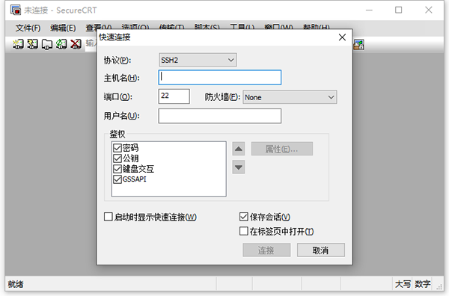449x296 pixels.
Task: Click the 就绪 status bar text
Action: (x=16, y=284)
